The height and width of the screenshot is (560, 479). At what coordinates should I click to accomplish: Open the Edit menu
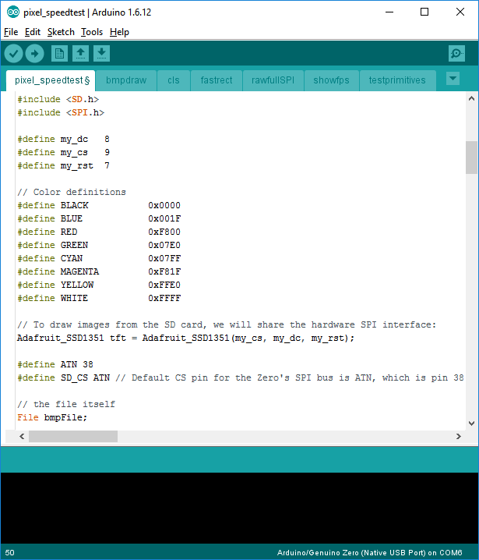coord(33,32)
